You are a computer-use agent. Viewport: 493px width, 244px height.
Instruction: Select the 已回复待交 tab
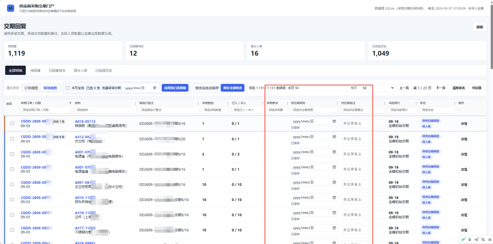[57, 71]
